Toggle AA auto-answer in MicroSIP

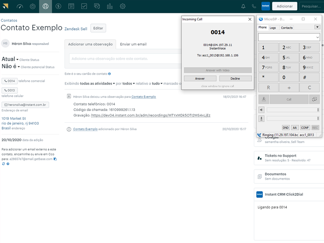[x=295, y=128]
